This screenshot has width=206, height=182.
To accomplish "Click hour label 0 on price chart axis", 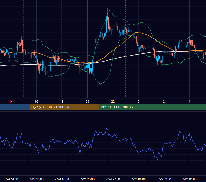I will tap(138, 102).
